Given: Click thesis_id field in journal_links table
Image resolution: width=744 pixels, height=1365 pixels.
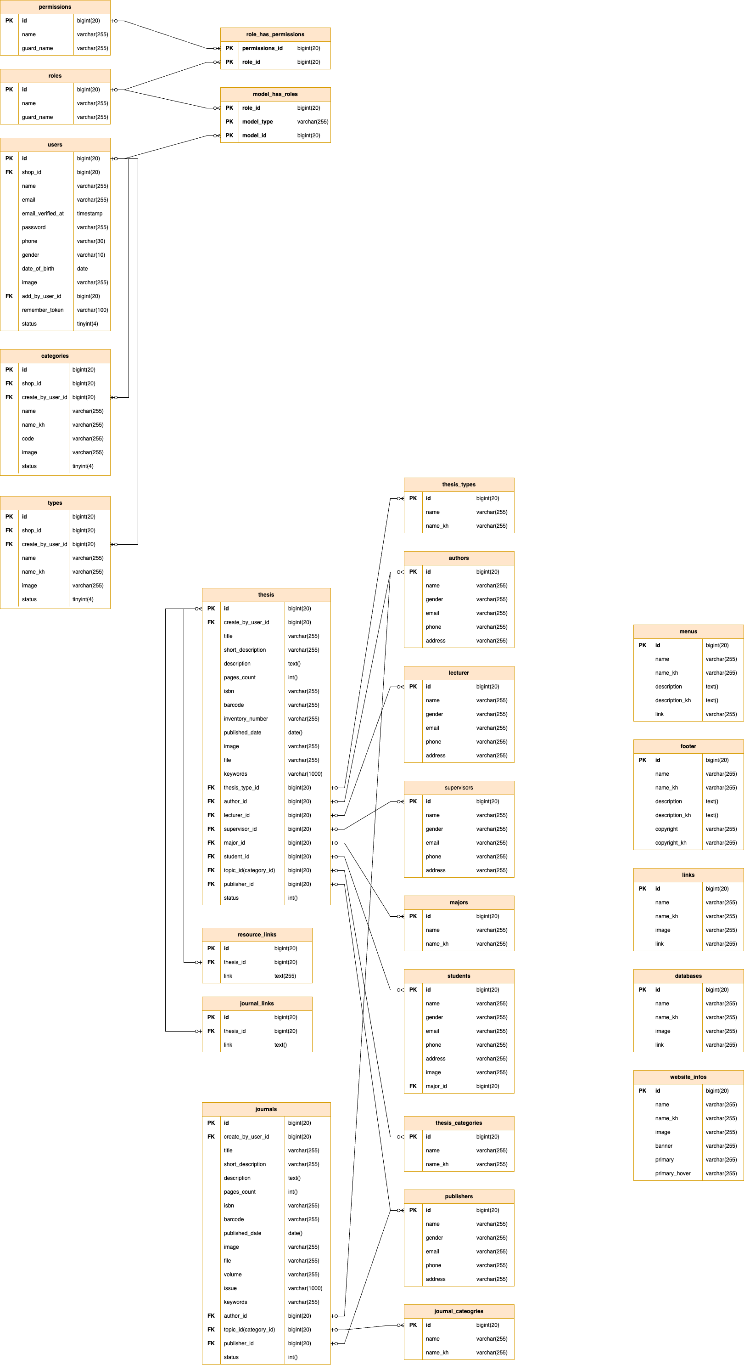Looking at the screenshot, I should (235, 1031).
